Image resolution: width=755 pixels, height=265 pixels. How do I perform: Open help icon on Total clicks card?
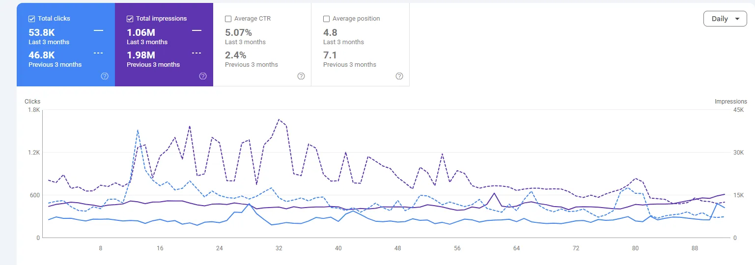pyautogui.click(x=105, y=76)
